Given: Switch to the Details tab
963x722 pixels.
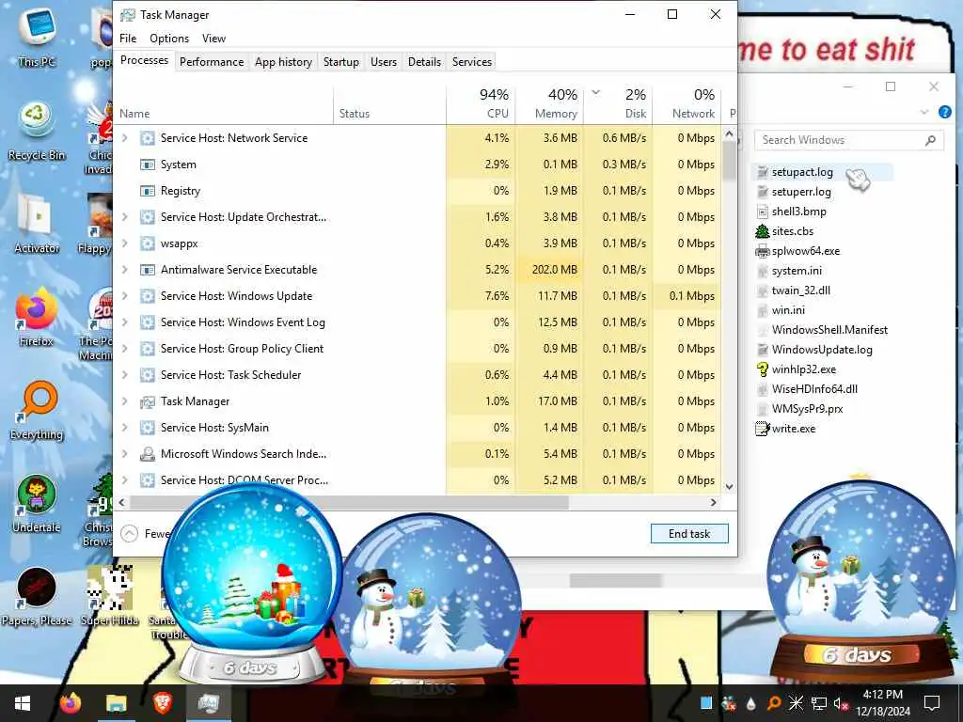Looking at the screenshot, I should pos(424,62).
